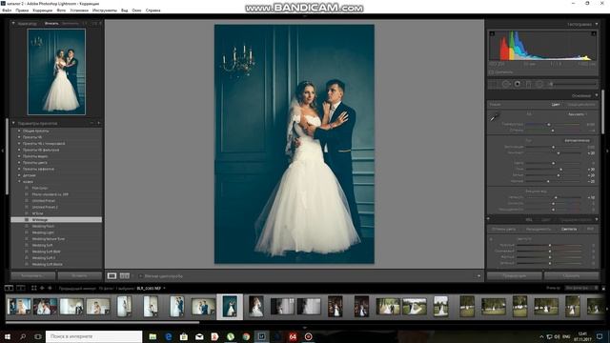
Task: Adjust the Экспозиция slider handle
Action: click(x=553, y=147)
